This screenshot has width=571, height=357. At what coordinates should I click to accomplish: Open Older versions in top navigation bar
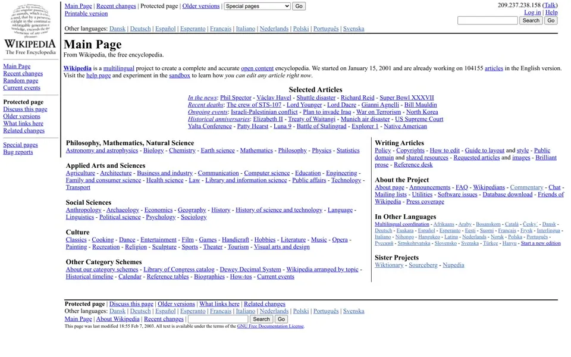pyautogui.click(x=201, y=6)
